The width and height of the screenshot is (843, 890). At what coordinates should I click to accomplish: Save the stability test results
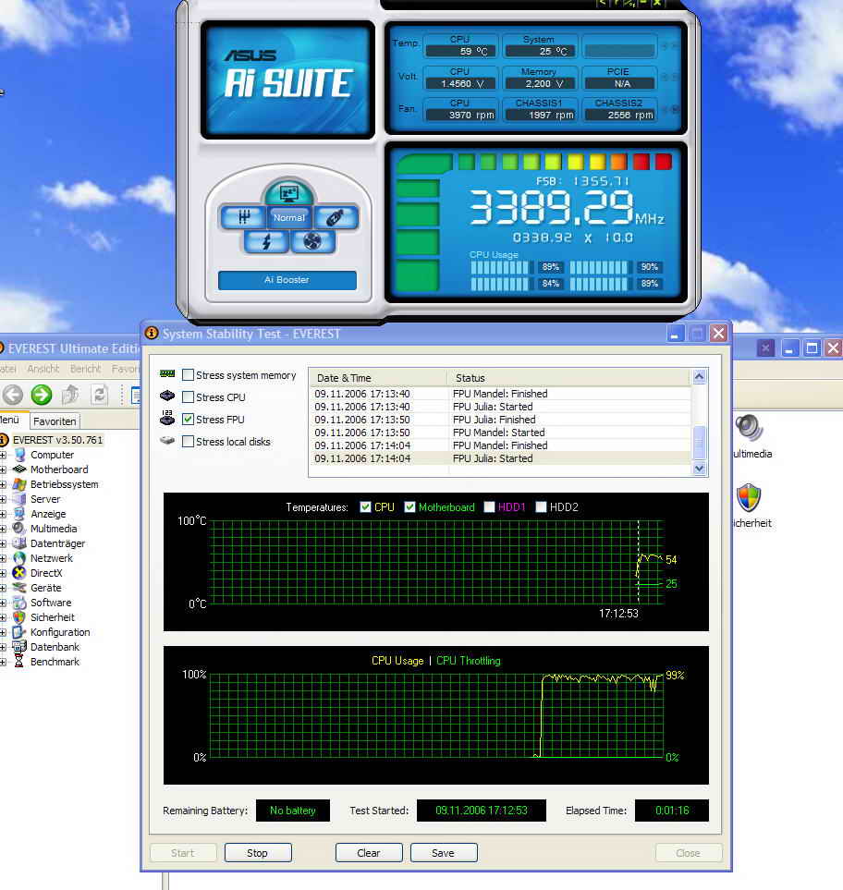[x=444, y=852]
